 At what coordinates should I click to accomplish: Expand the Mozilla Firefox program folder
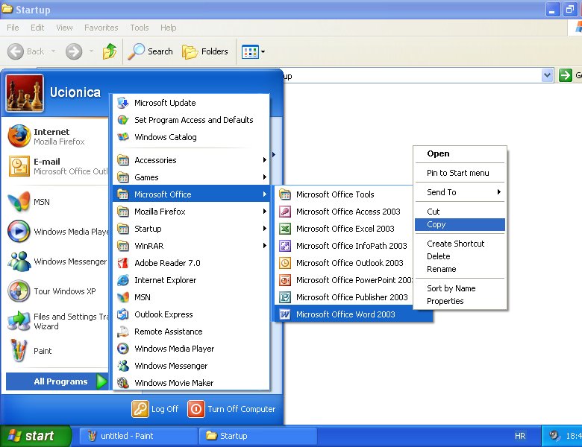(191, 212)
